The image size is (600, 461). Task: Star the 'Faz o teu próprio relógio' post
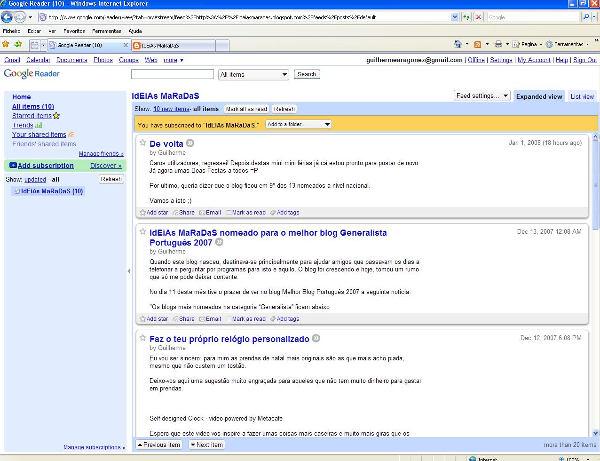coord(142,338)
